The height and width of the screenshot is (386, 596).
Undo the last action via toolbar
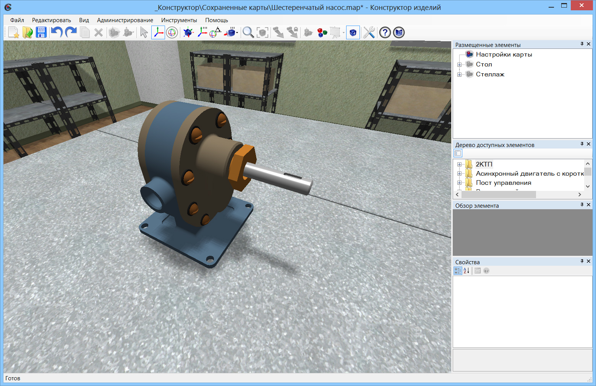tap(57, 32)
